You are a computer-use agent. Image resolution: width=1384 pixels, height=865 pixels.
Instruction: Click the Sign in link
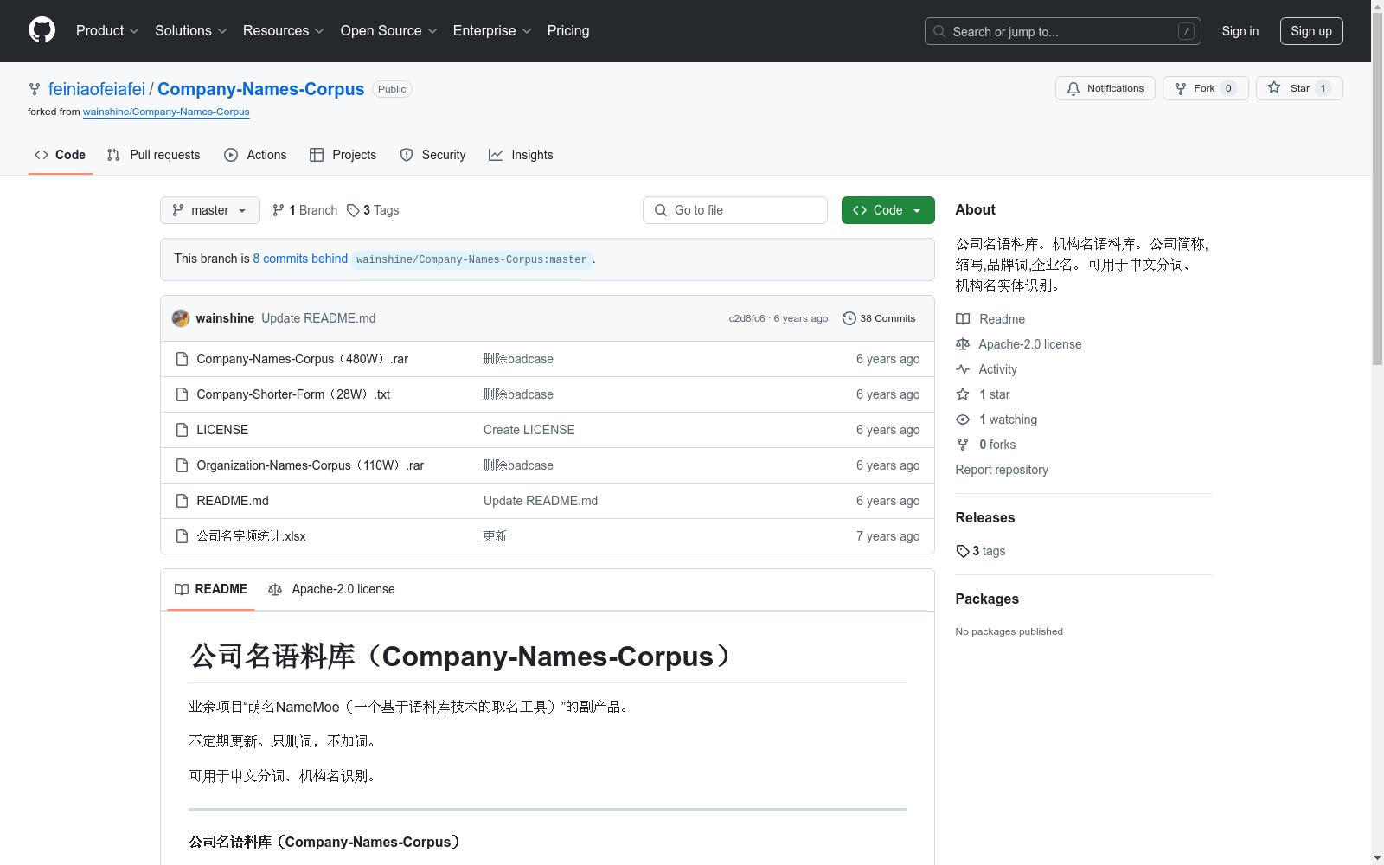pos(1240,31)
